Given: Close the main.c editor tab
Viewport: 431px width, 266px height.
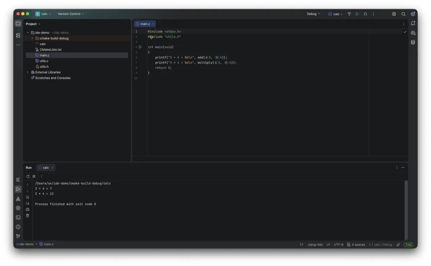Looking at the screenshot, I should pyautogui.click(x=153, y=24).
